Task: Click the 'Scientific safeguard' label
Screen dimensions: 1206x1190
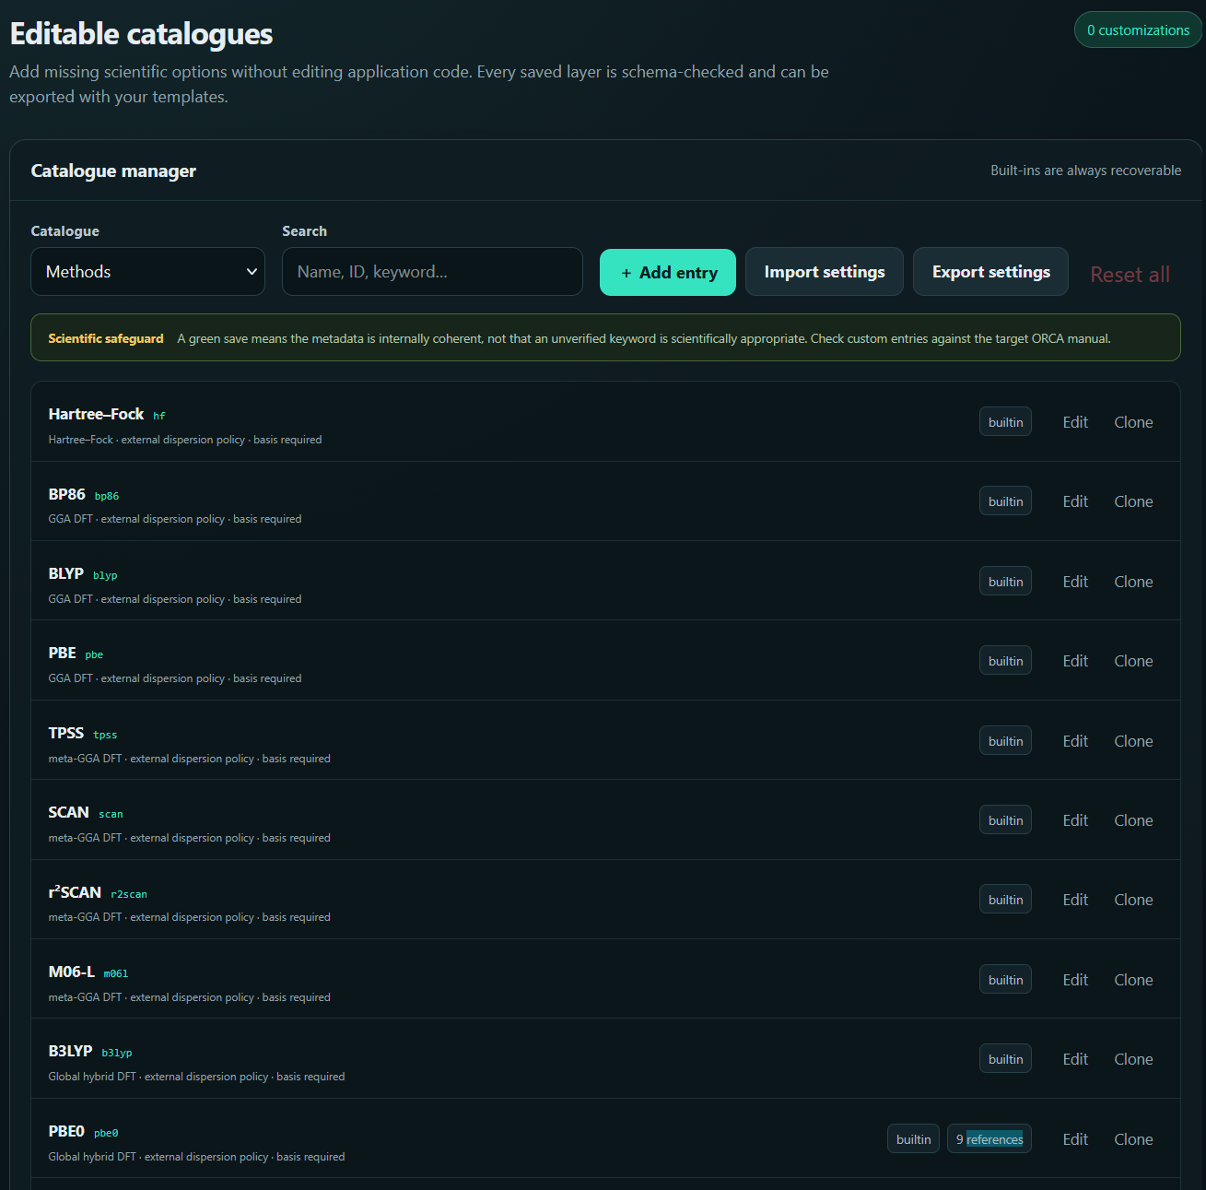Action: click(x=106, y=338)
